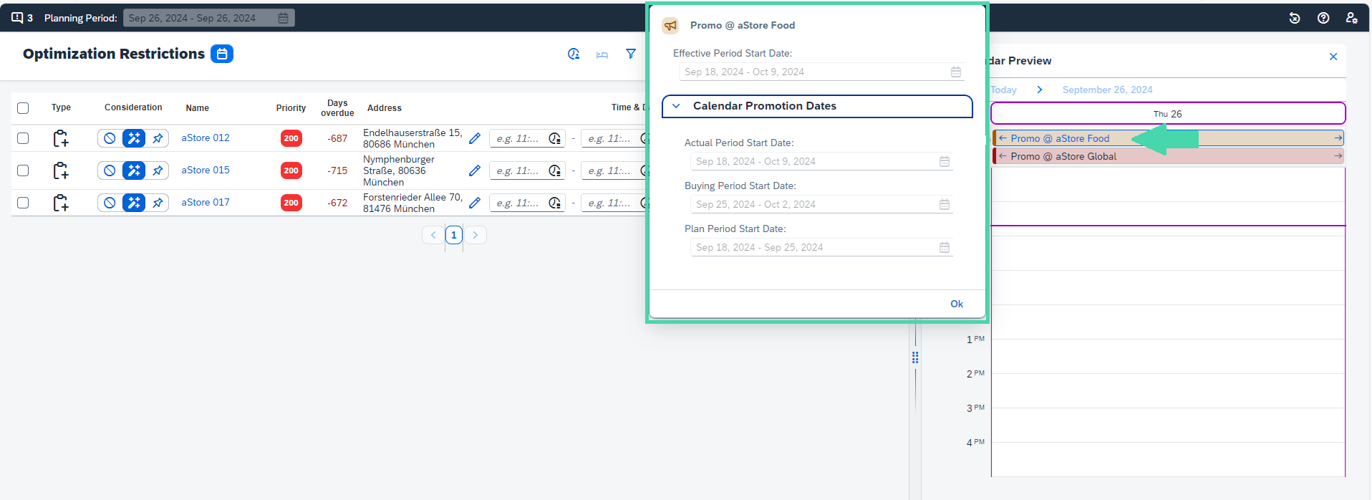Go to the previous table page
This screenshot has width=1372, height=500.
[x=433, y=235]
